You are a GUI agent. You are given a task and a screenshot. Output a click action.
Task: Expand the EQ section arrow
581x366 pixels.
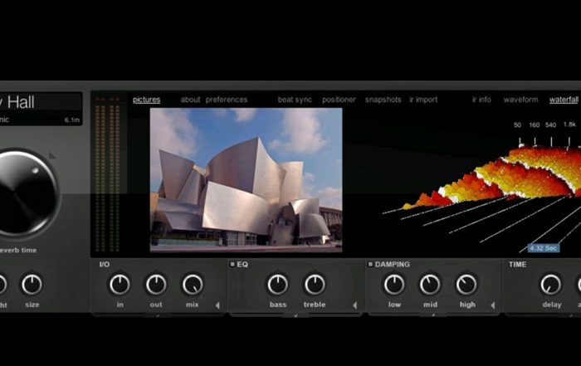pyautogui.click(x=355, y=305)
